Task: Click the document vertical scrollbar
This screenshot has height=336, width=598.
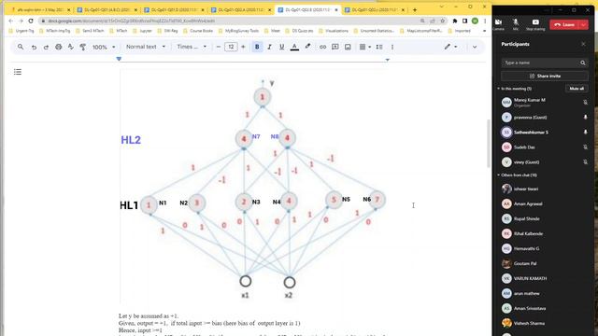Action: (x=489, y=143)
